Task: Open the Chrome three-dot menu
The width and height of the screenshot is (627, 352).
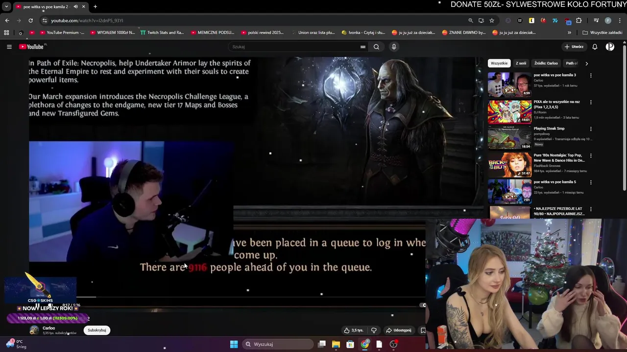Action: (620, 21)
